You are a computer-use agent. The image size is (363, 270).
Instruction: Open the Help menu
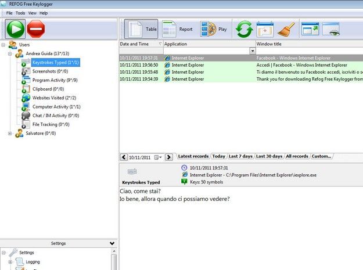44,13
